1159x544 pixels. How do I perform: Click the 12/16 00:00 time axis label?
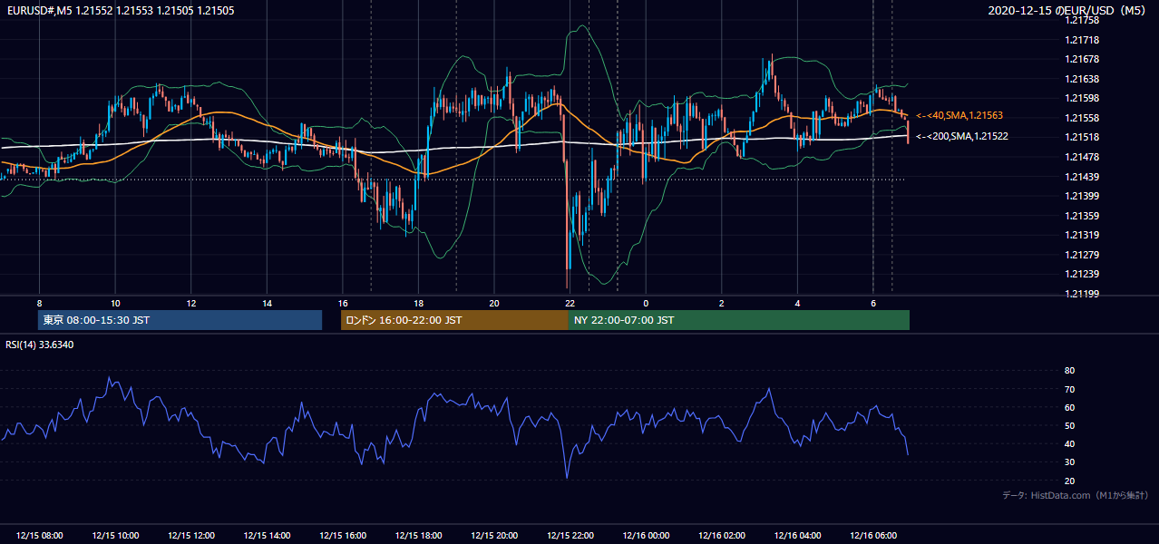646,536
